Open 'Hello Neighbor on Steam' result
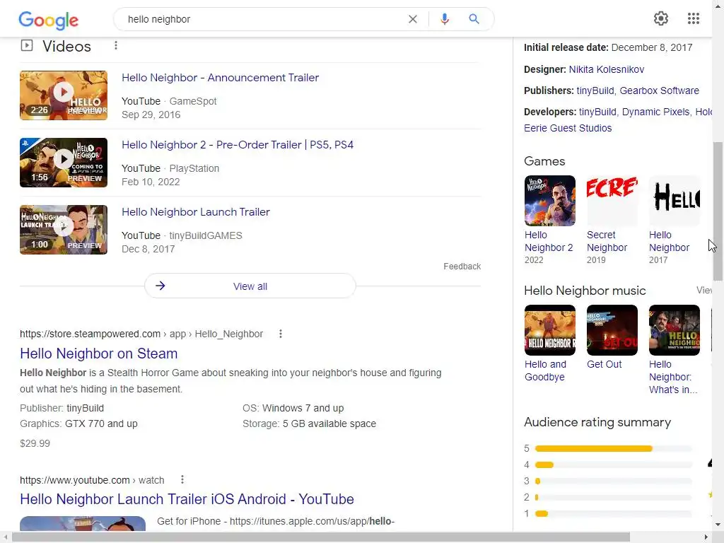Screen dimensions: 724x543 [99, 354]
